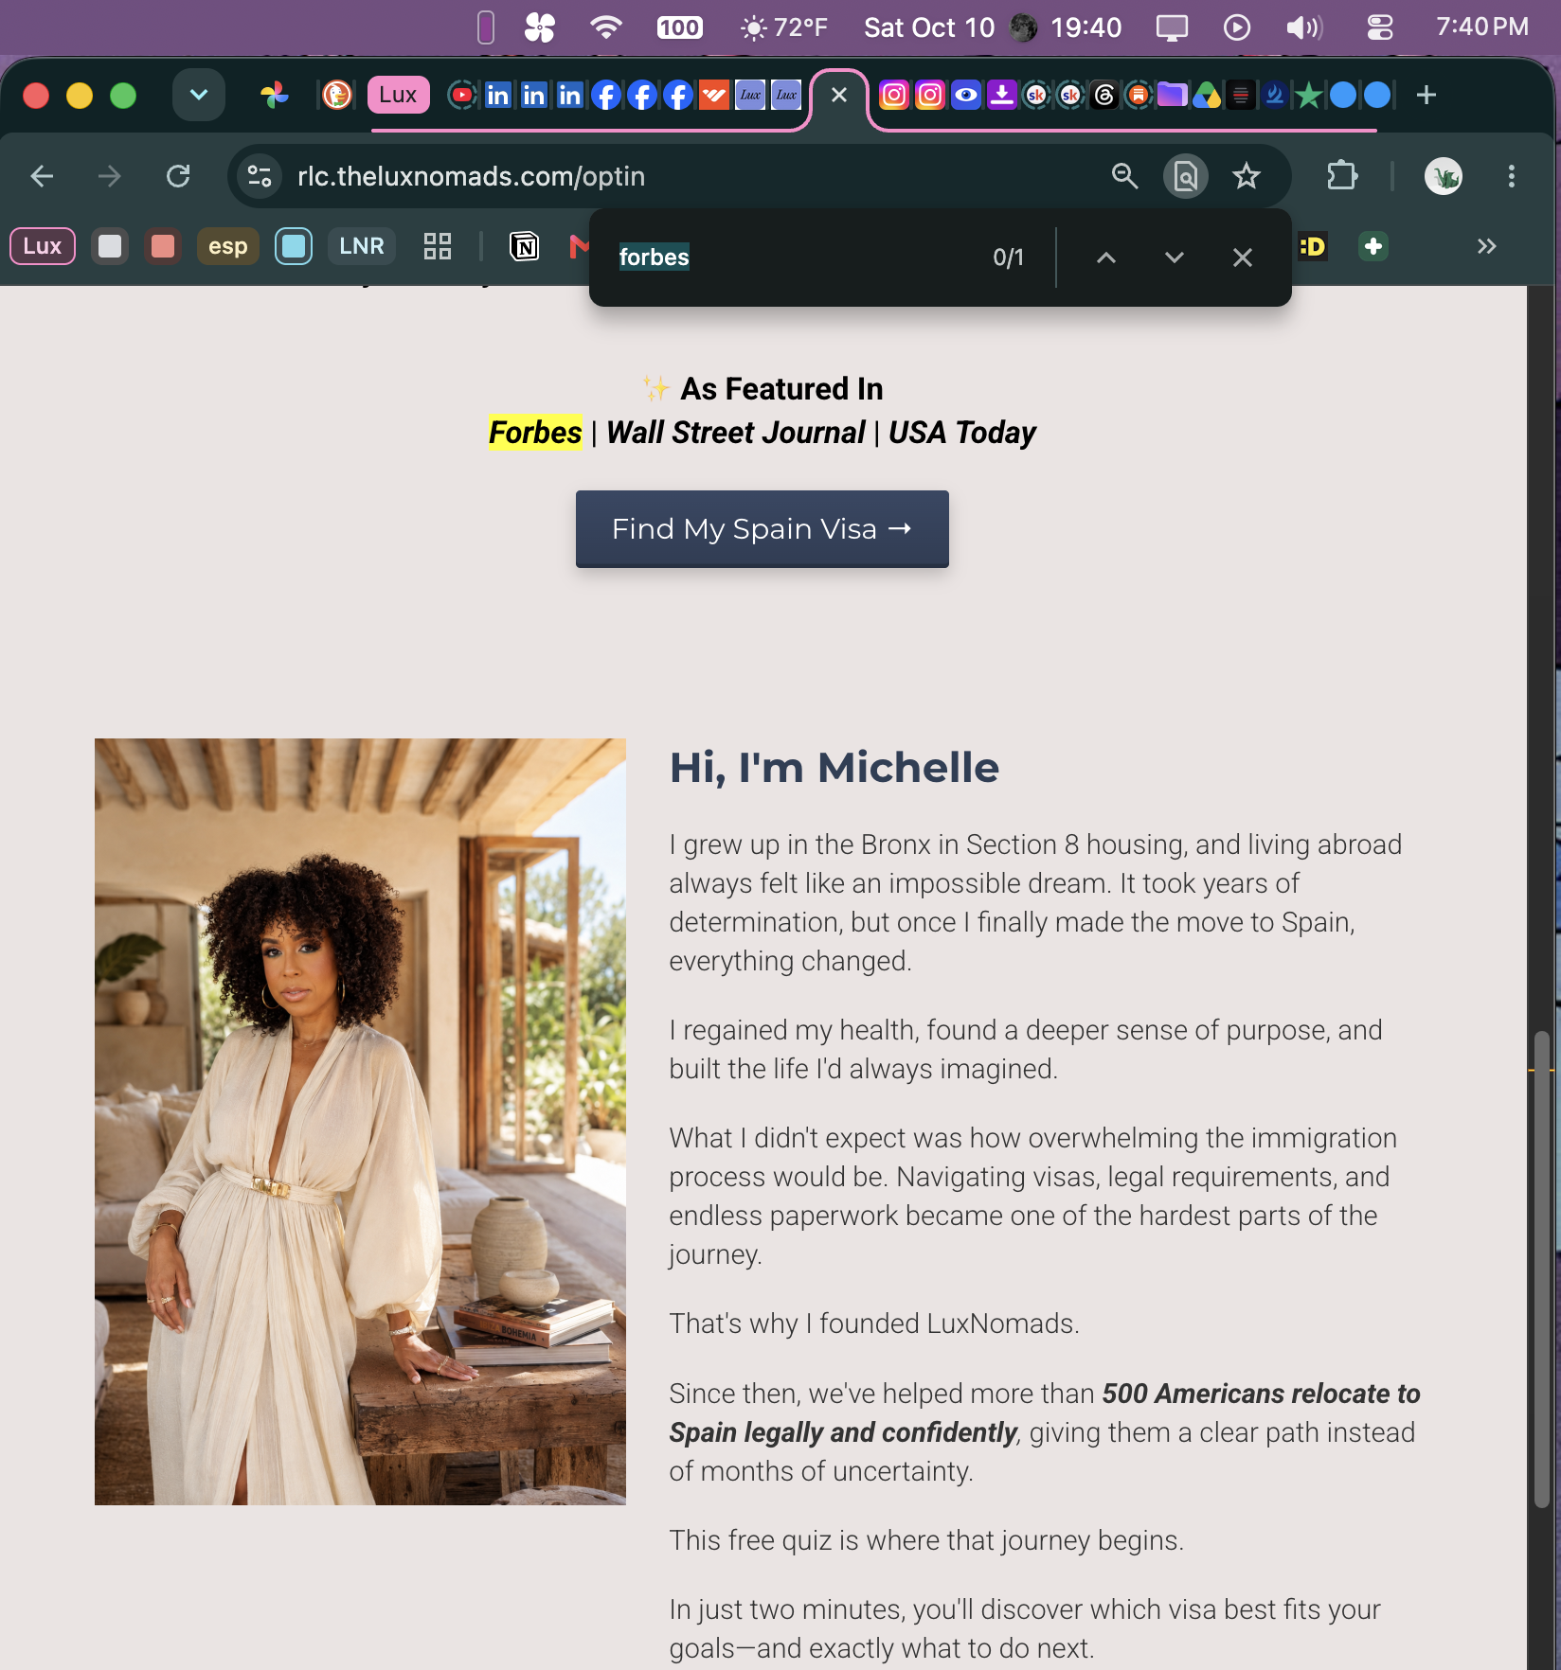Open the volume control in menu bar
The height and width of the screenshot is (1670, 1561).
(1304, 27)
